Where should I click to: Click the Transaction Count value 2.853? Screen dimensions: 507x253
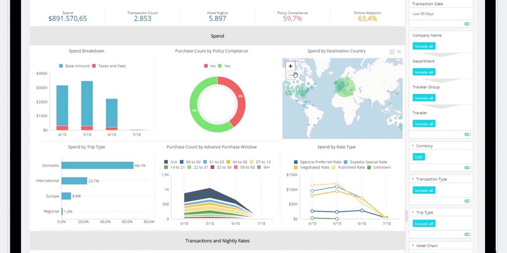point(142,18)
